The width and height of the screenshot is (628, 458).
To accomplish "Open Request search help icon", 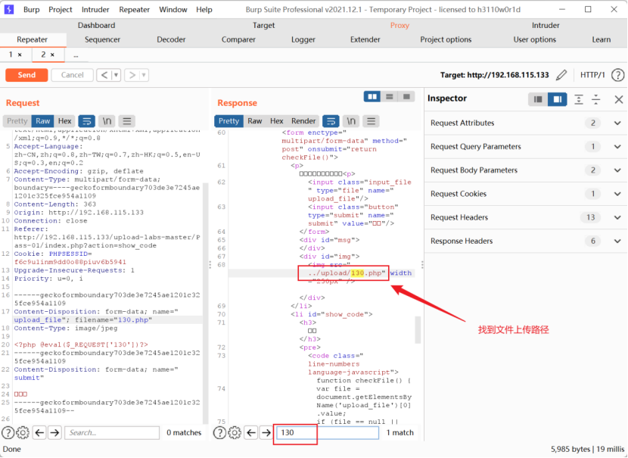I will (8, 433).
